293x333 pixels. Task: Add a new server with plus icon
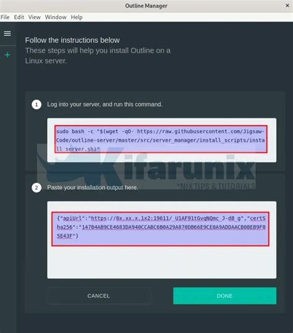7,55
